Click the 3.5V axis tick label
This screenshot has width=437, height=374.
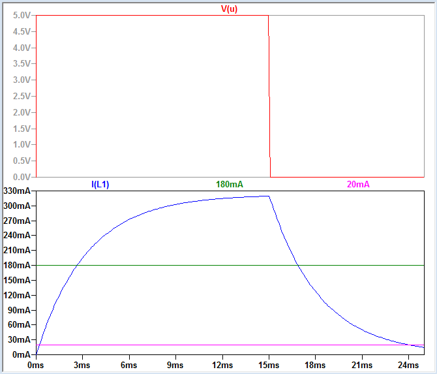22,64
